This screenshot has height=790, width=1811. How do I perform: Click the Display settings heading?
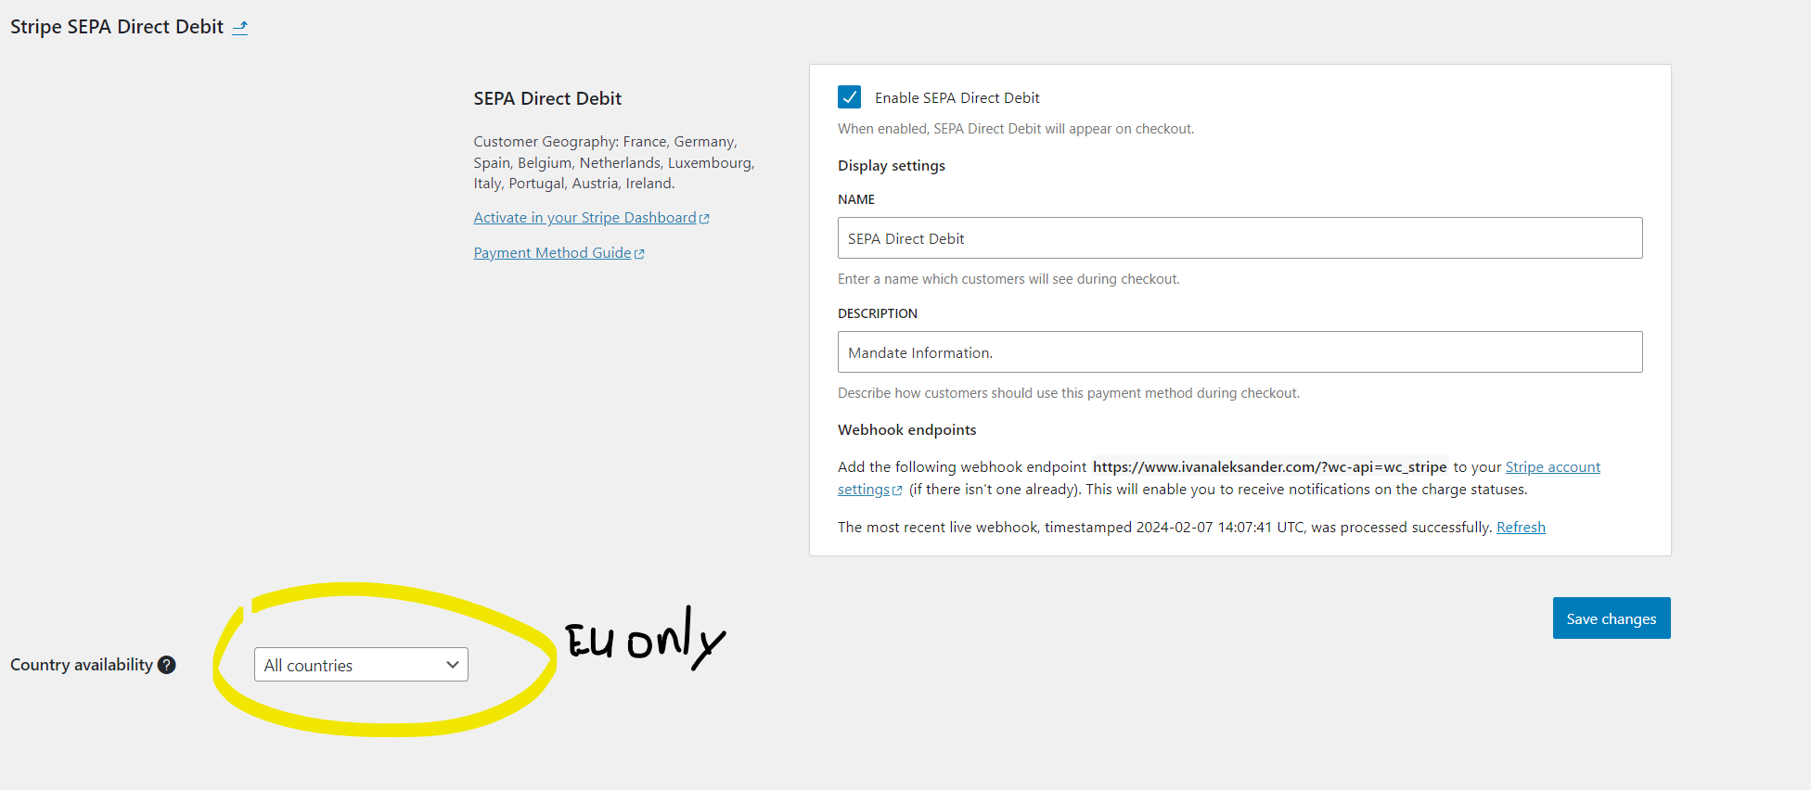pos(892,166)
